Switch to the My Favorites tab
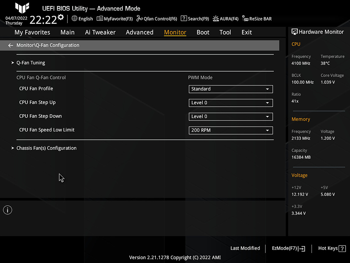The image size is (350, 263). click(x=32, y=32)
